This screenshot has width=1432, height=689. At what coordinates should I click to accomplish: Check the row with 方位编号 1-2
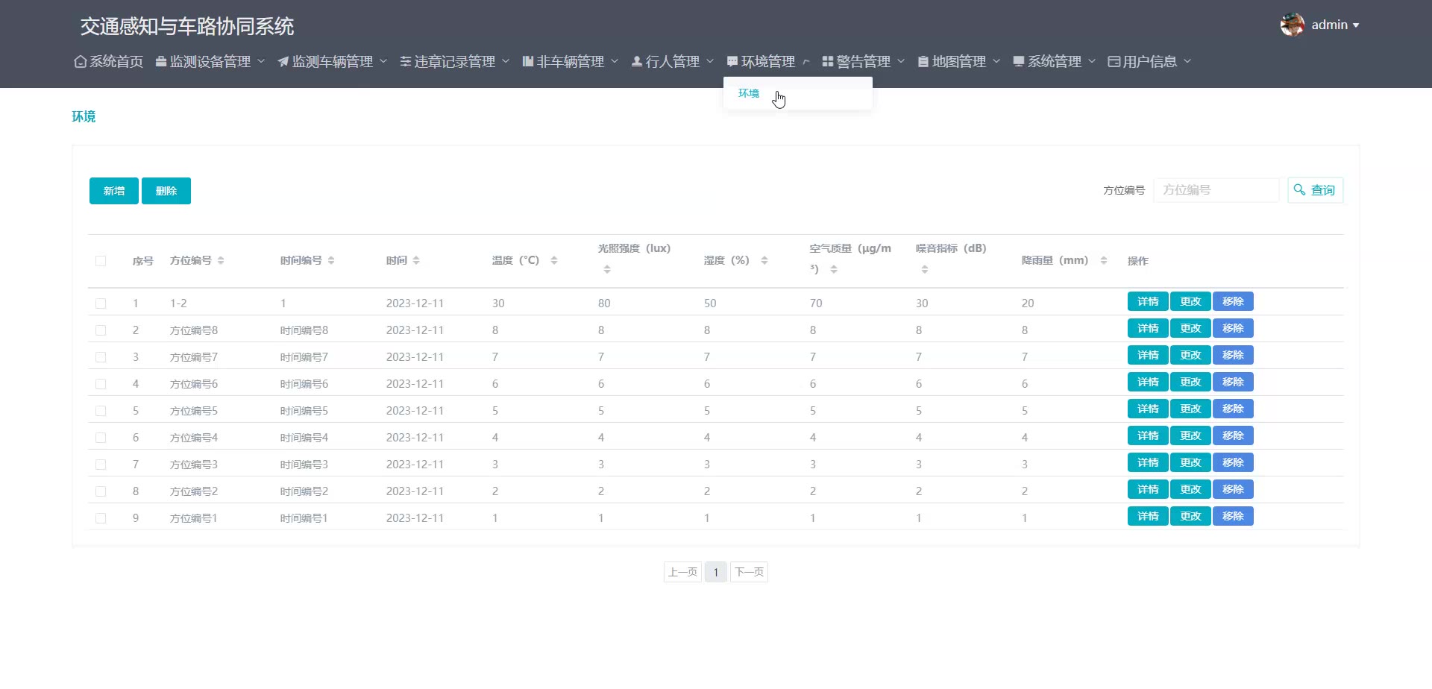click(101, 303)
